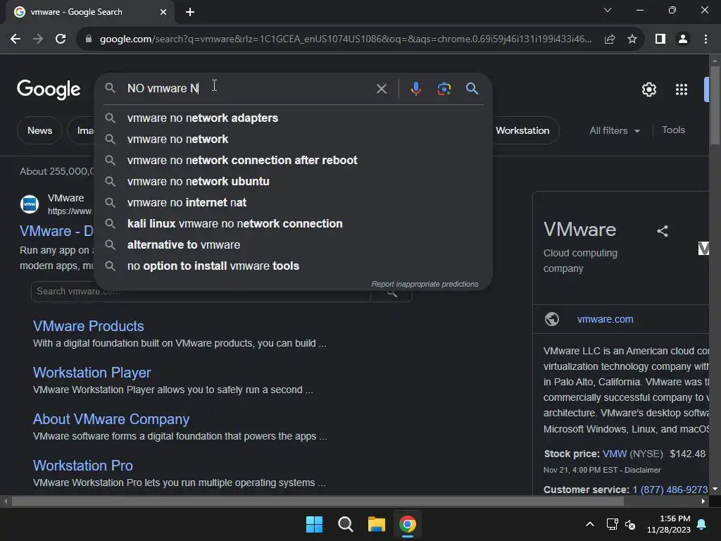
Task: Choose suggestion 'vmware no network ubuntu'
Action: click(x=293, y=182)
